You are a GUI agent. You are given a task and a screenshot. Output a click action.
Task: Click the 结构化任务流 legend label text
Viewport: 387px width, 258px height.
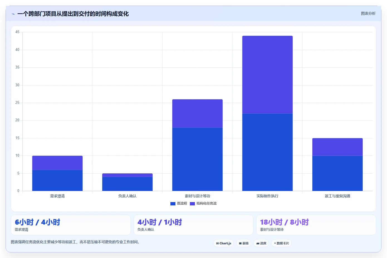tap(207, 203)
